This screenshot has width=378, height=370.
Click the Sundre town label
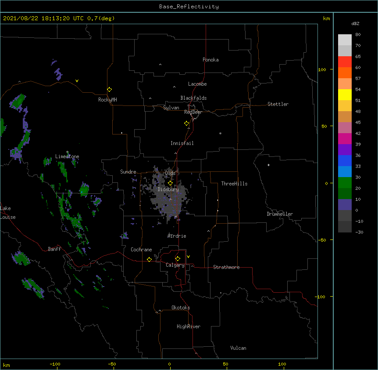click(x=128, y=172)
